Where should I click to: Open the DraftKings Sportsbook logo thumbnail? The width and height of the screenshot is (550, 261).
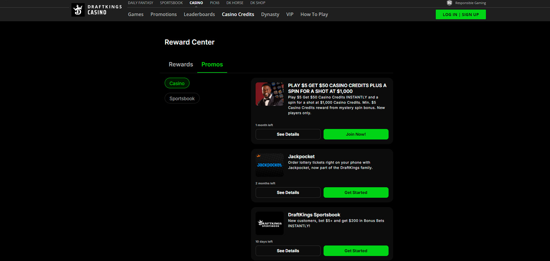click(x=269, y=224)
